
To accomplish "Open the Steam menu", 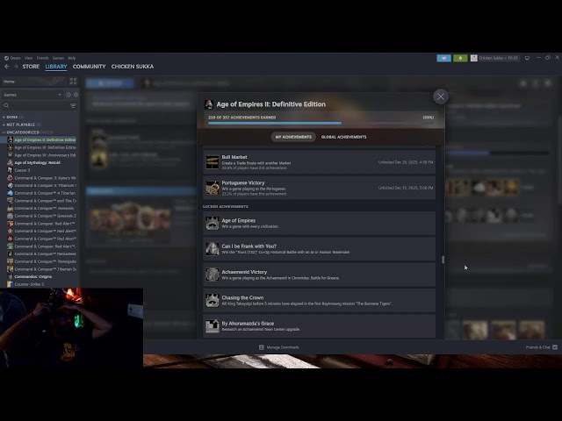I will coord(12,58).
